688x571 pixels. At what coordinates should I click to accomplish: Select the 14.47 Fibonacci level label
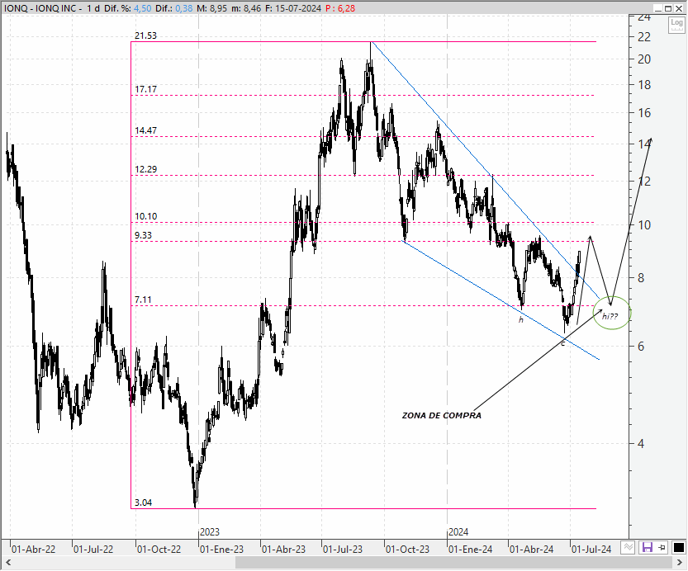(x=145, y=130)
